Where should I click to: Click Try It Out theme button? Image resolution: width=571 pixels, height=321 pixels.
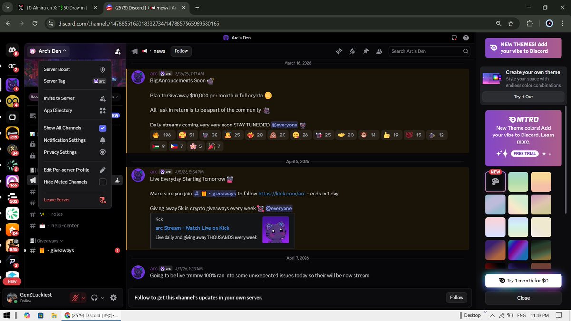tap(523, 97)
